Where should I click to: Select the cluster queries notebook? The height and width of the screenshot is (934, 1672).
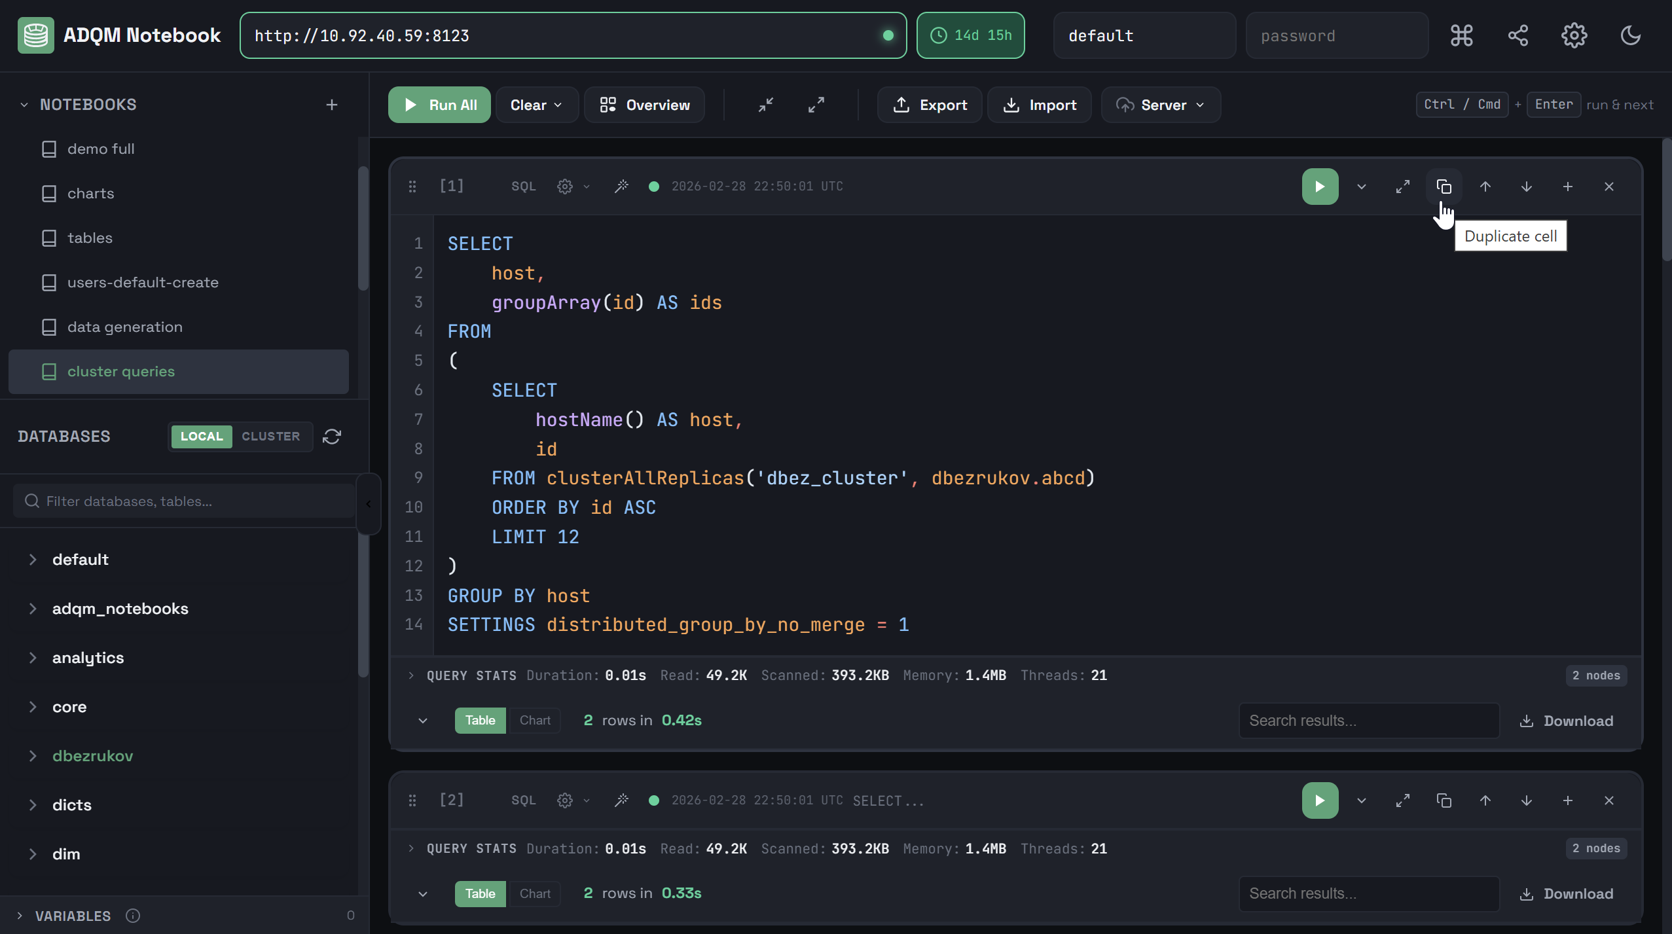[x=178, y=372]
